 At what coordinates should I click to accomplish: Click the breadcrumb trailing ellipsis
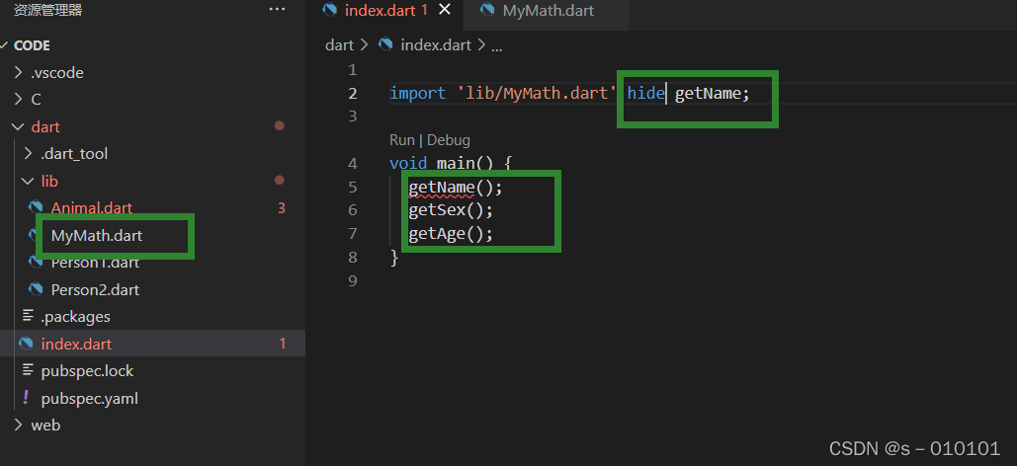[497, 46]
